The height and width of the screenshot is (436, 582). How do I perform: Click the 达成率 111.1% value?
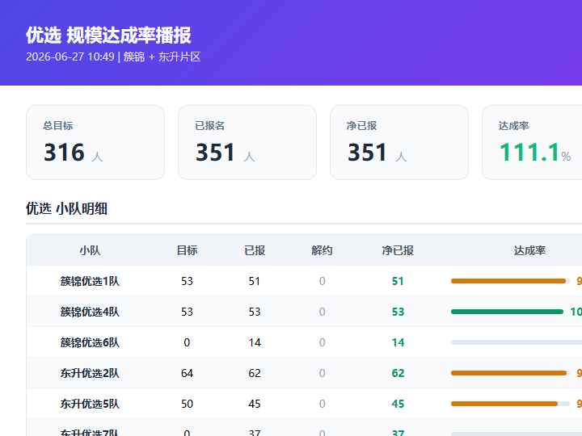click(x=535, y=152)
